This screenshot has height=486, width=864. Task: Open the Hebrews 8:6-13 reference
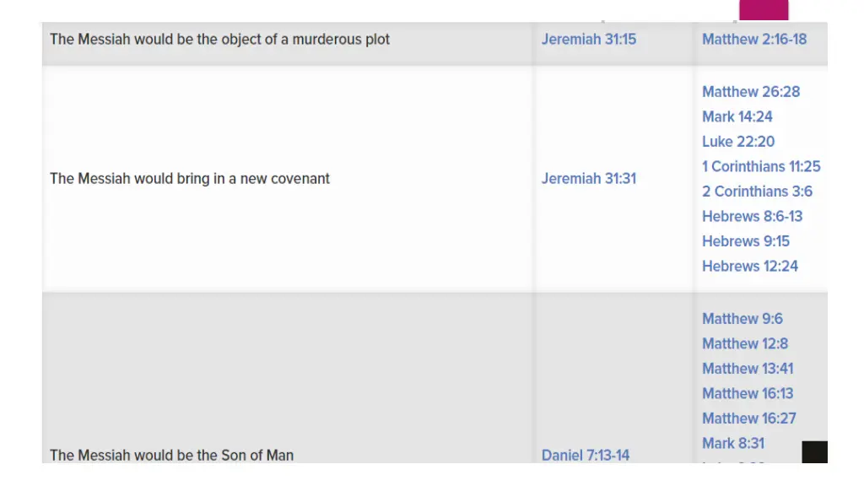(x=752, y=216)
